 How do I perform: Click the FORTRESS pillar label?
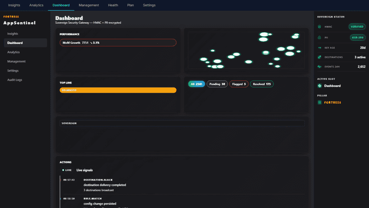point(332,103)
